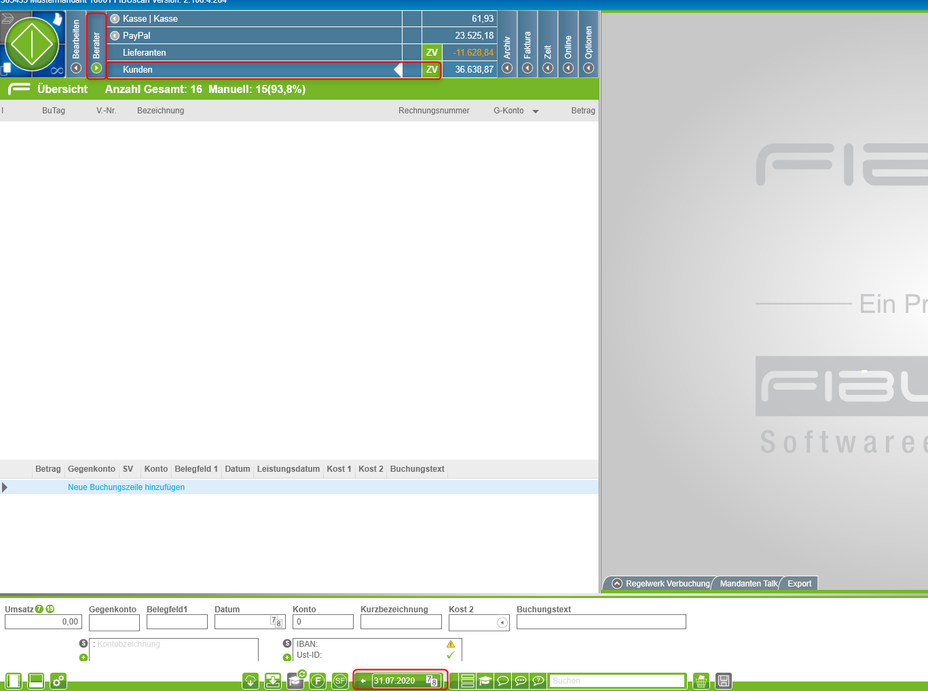This screenshot has height=691, width=928.
Task: Open the left book-panel layout icon
Action: pos(14,681)
